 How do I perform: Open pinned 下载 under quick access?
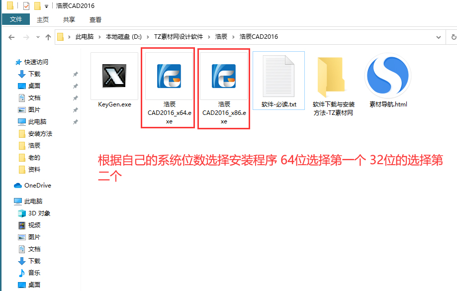coord(34,74)
